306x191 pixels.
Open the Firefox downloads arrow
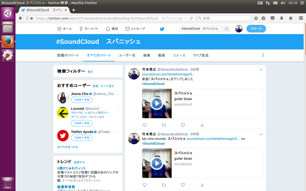(x=281, y=18)
